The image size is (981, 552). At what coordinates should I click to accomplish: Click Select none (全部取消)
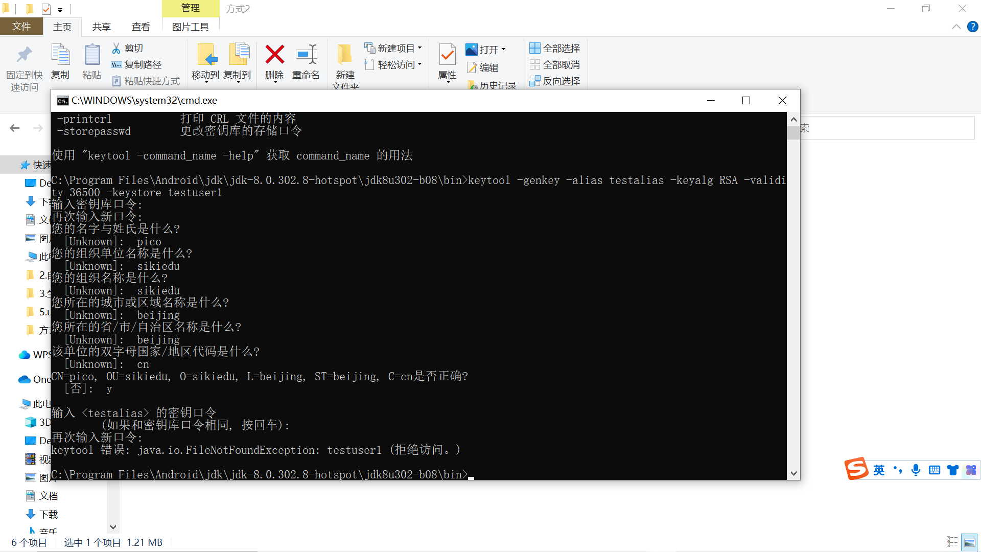(555, 64)
